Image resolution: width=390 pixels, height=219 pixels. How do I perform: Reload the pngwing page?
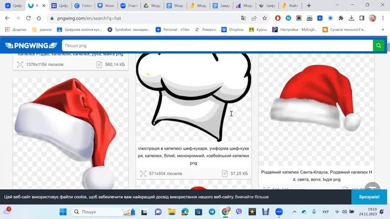(29, 18)
